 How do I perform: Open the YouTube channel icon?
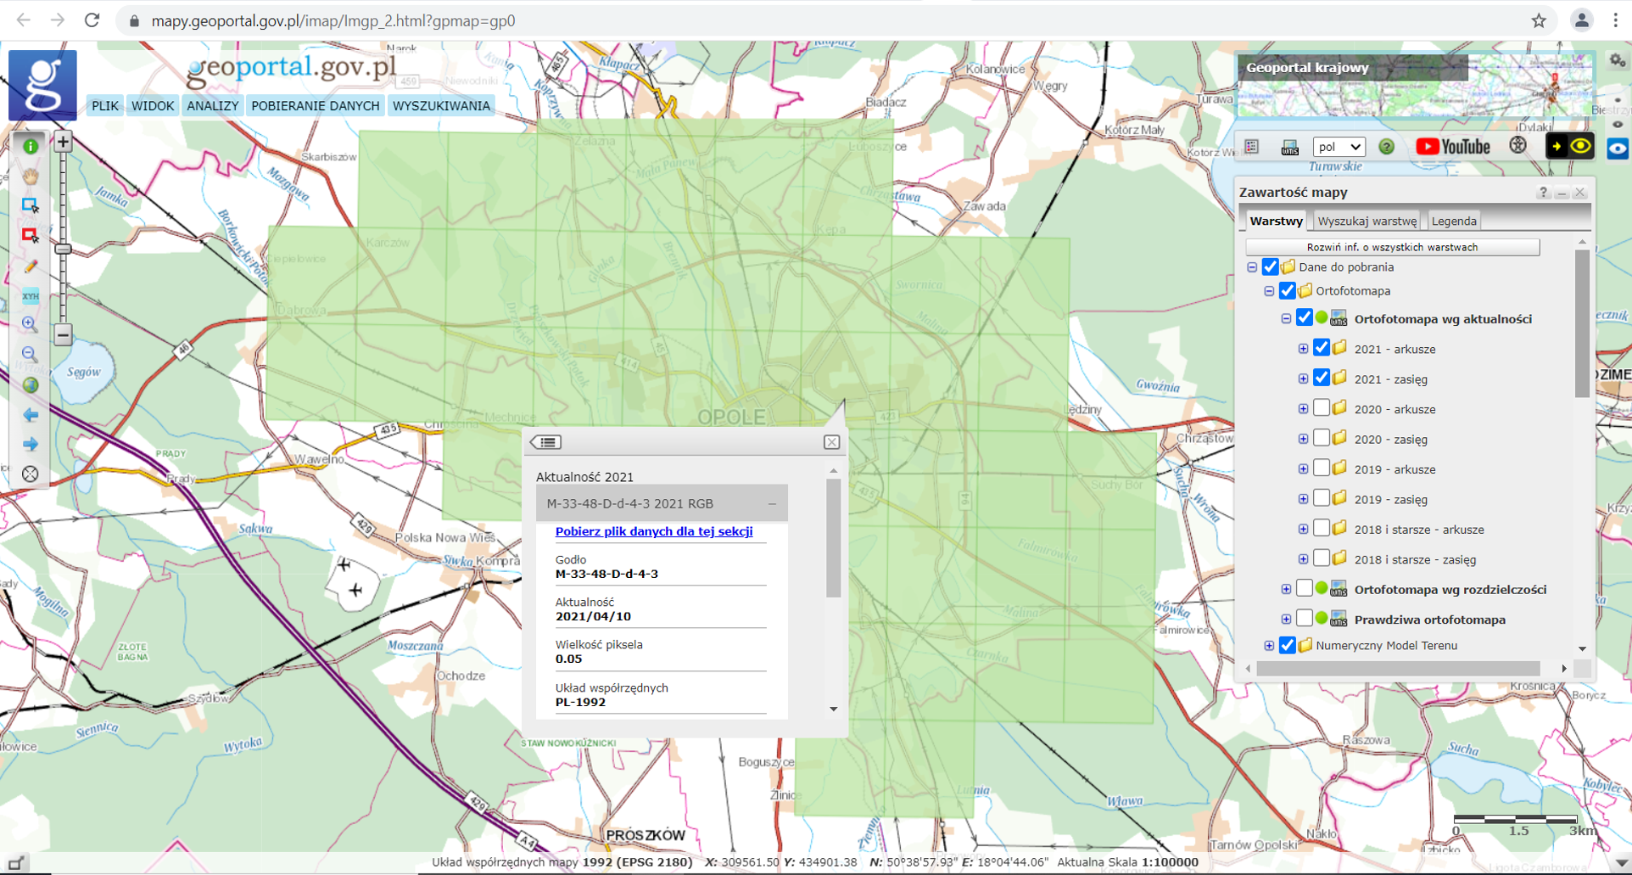[x=1452, y=147]
